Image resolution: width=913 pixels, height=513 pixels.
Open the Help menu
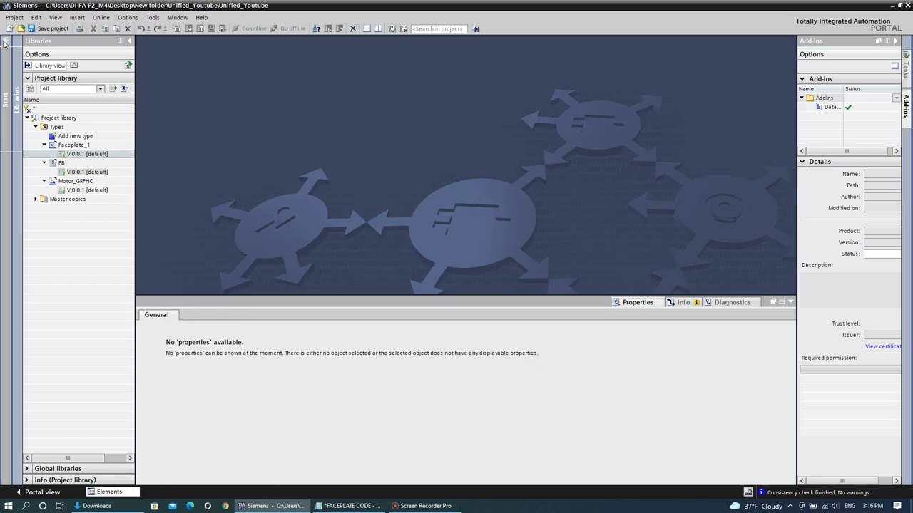pyautogui.click(x=202, y=17)
